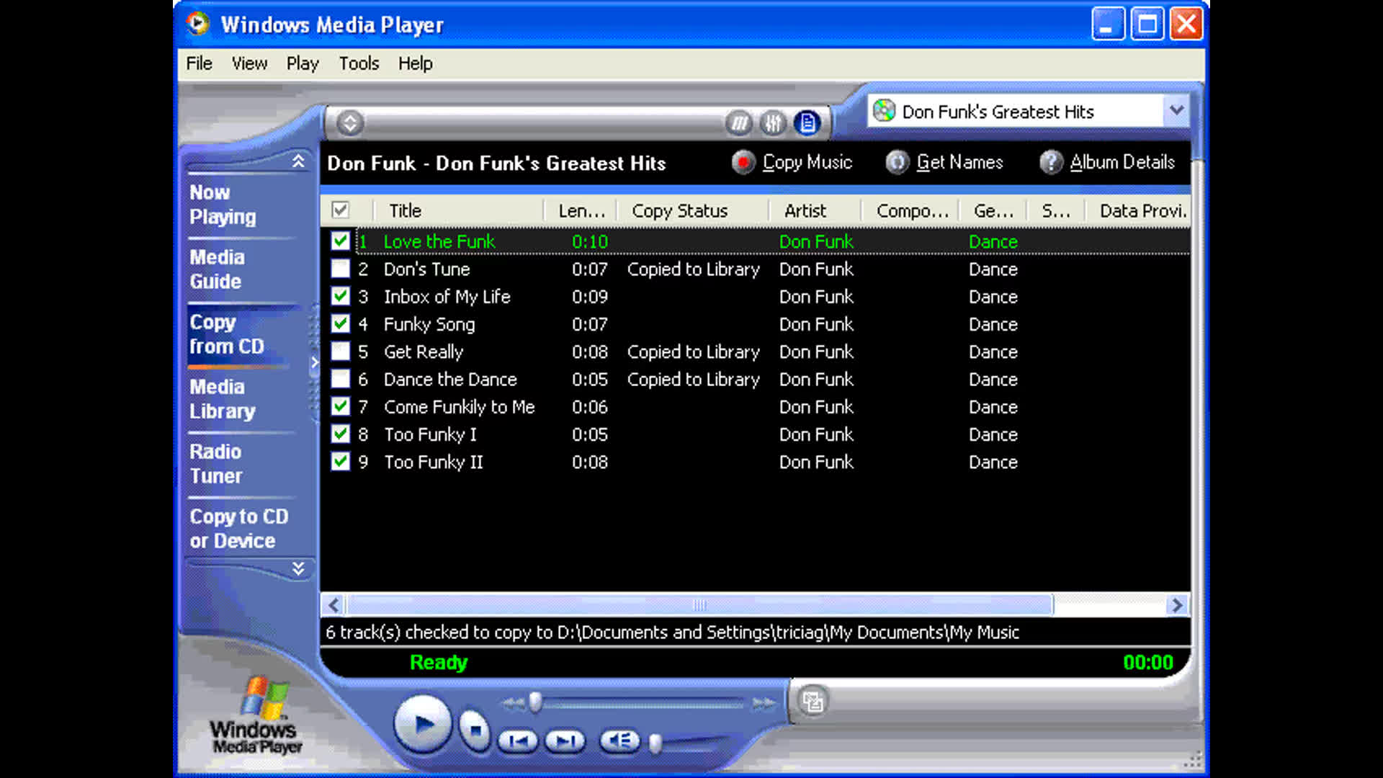
Task: Sort by Artist column header
Action: pos(815,210)
